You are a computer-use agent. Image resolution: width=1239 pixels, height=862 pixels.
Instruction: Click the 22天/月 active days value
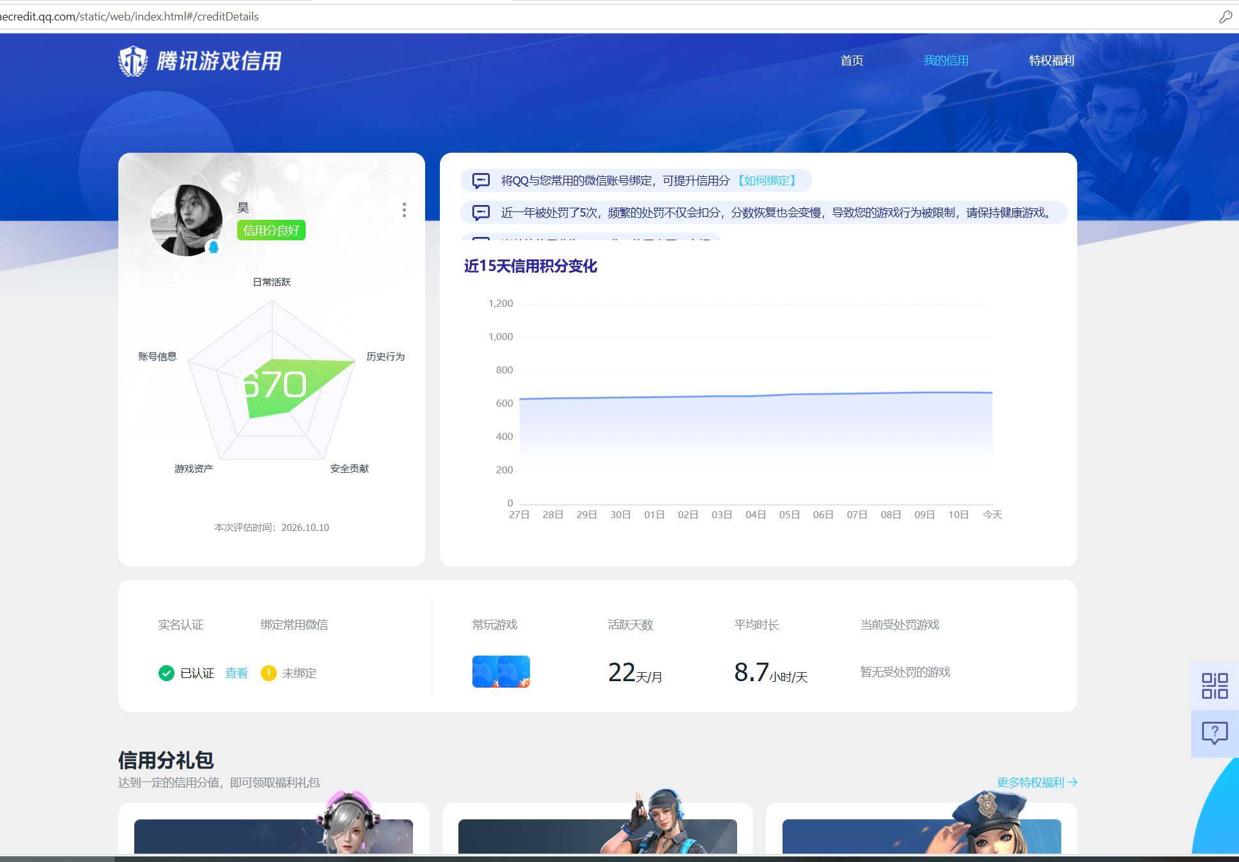[635, 673]
